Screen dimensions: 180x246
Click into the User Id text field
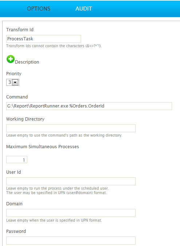click(71, 181)
